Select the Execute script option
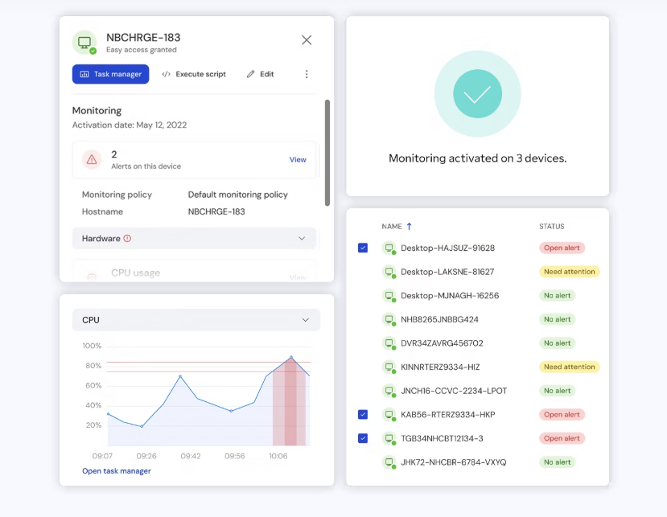 194,74
